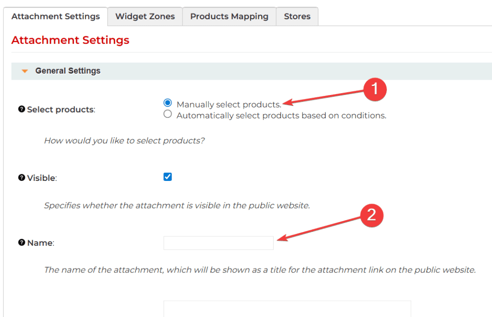
Task: Click the red annotation circle numbered 2
Action: tap(372, 215)
